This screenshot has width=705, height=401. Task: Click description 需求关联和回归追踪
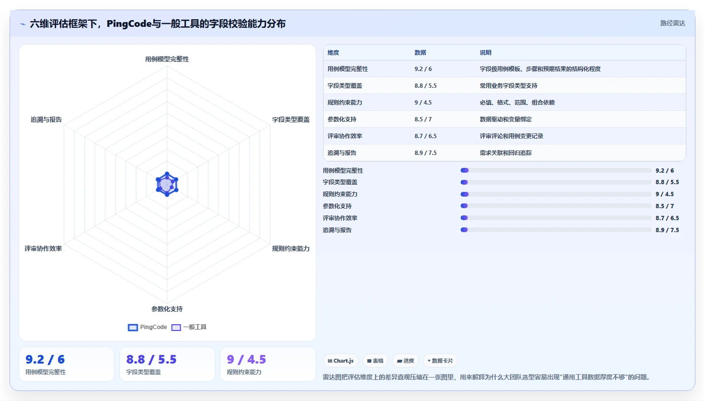point(506,153)
